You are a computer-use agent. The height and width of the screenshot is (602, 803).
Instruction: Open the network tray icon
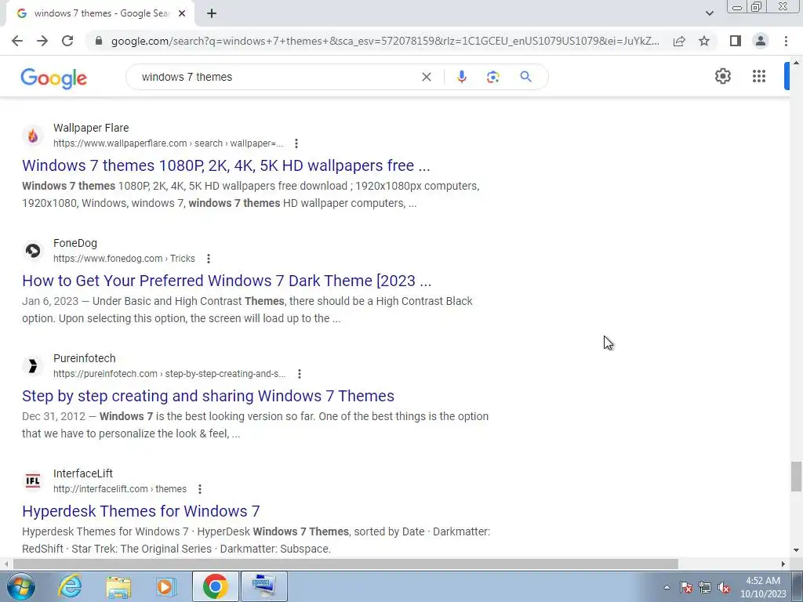[x=705, y=588]
